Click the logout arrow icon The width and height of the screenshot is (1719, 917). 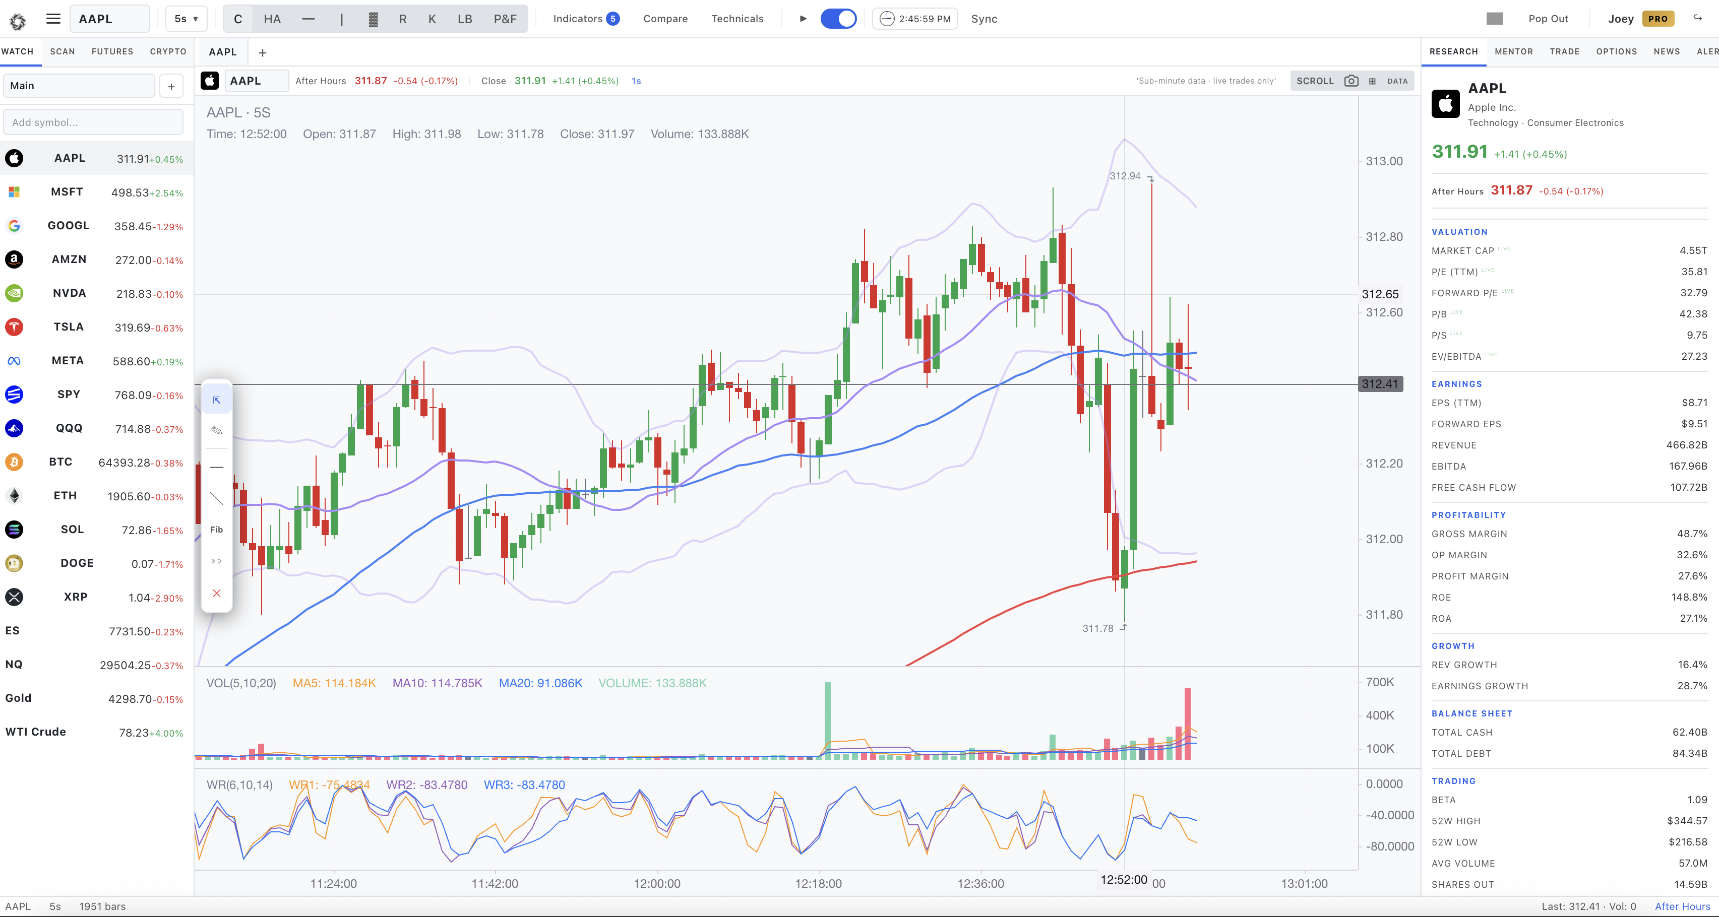pos(1698,18)
